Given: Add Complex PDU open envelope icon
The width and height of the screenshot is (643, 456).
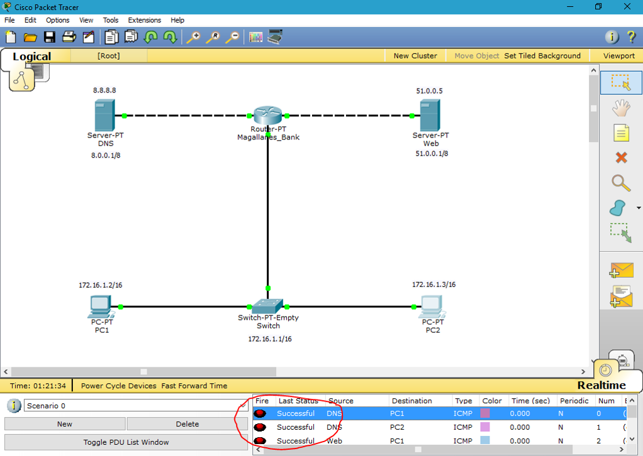Looking at the screenshot, I should pos(622,296).
